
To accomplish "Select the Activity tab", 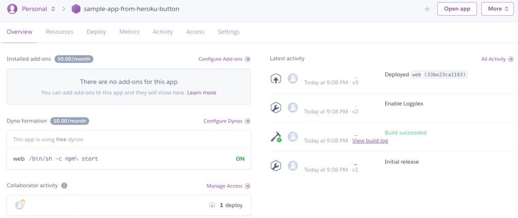I will (x=162, y=32).
